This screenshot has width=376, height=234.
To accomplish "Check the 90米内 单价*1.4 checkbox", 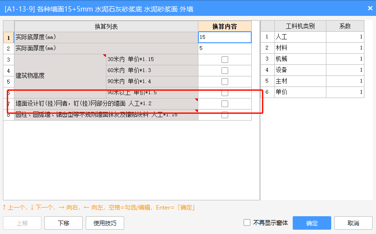I will point(225,82).
